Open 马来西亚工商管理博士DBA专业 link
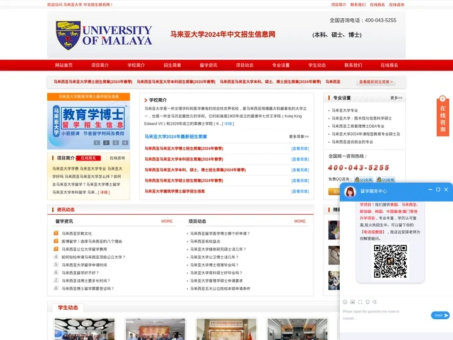Viewport: 453px width, 340px height. click(358, 126)
